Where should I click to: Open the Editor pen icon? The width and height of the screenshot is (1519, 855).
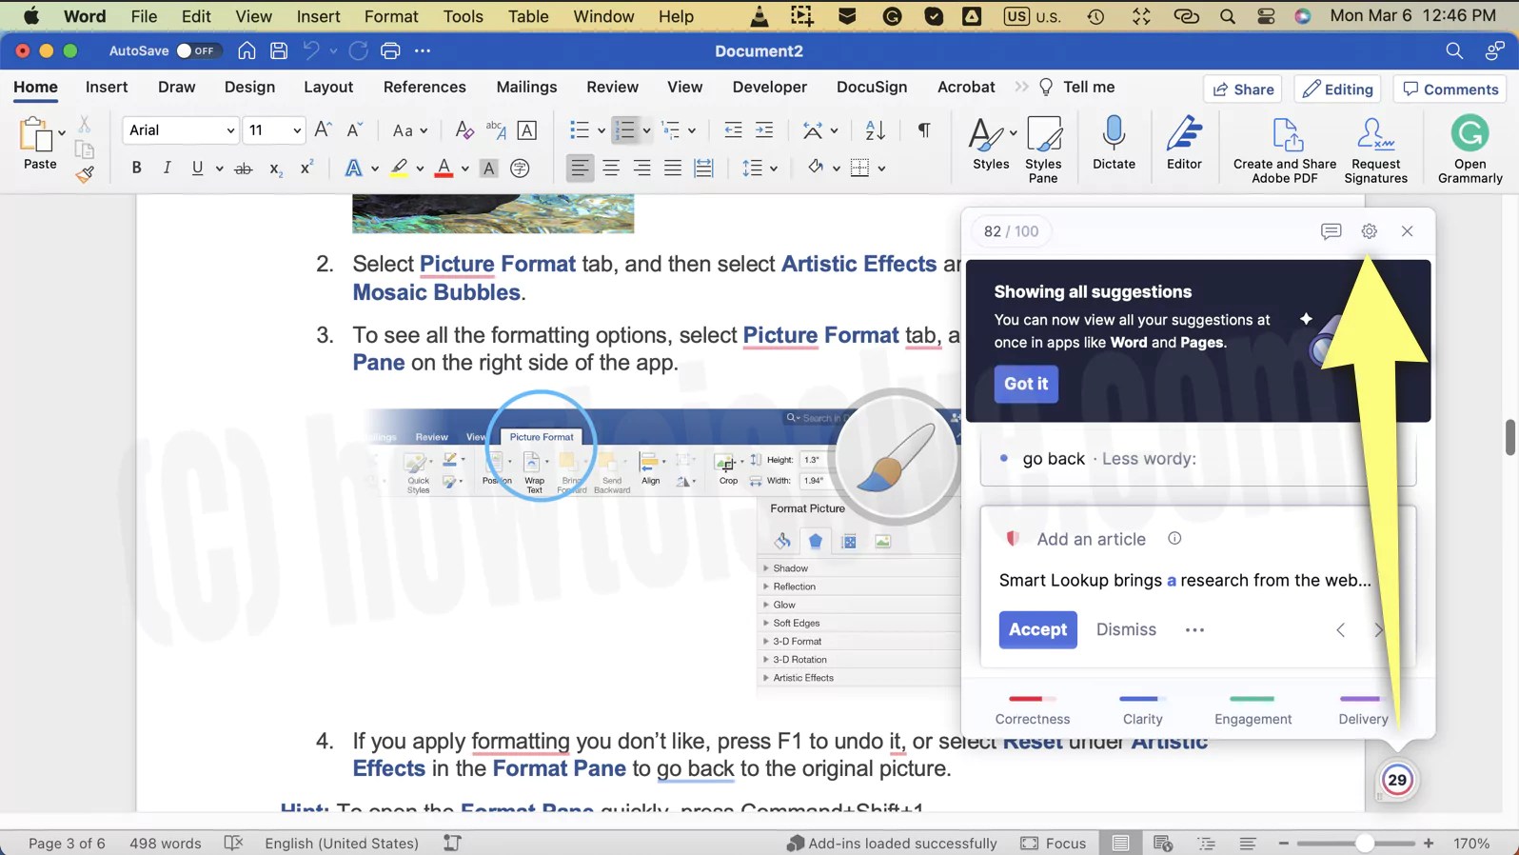tap(1184, 143)
